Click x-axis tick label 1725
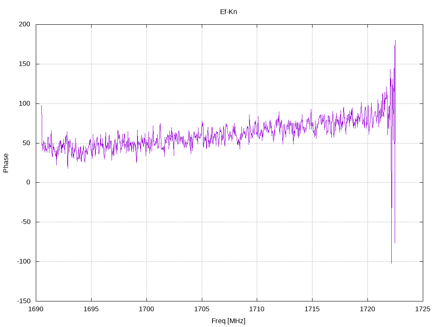The image size is (436, 327). tap(423, 309)
